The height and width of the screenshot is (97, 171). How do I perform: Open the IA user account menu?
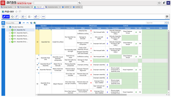click(168, 3)
